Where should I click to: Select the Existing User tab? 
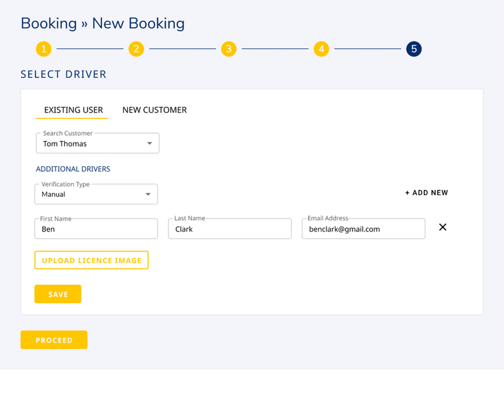click(x=73, y=110)
